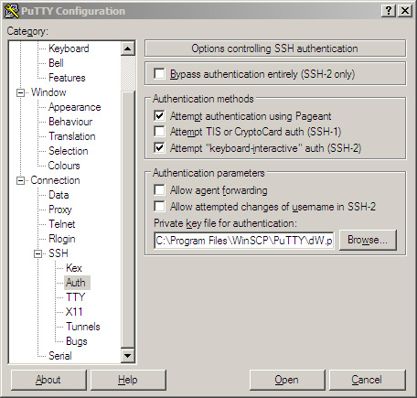Screen dimensions: 417x398
Task: Enable attempted changes of username in SSH-2
Action: tap(160, 207)
